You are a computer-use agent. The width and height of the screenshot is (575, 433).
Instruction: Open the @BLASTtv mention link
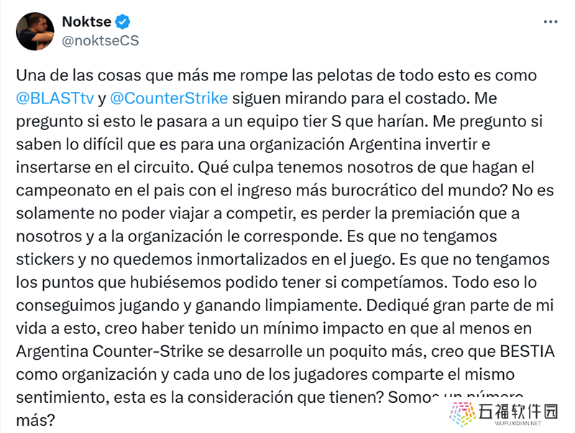point(55,98)
